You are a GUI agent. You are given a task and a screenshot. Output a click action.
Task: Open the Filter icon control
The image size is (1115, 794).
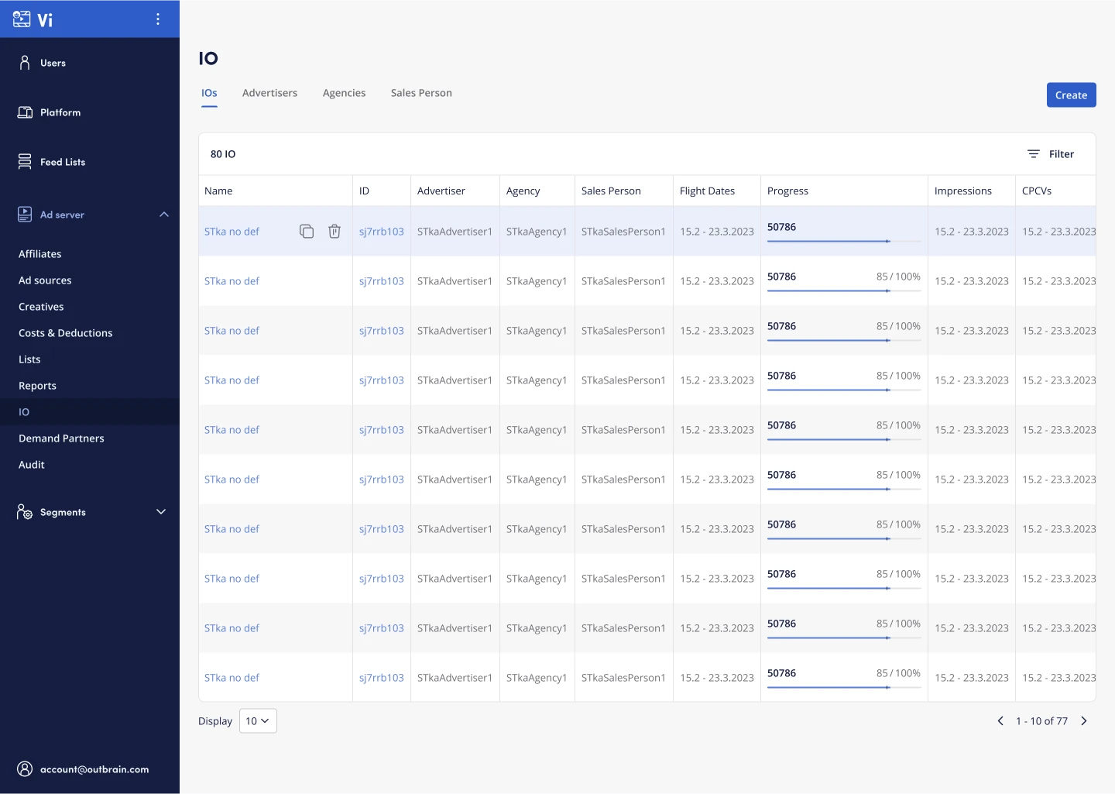[1034, 154]
